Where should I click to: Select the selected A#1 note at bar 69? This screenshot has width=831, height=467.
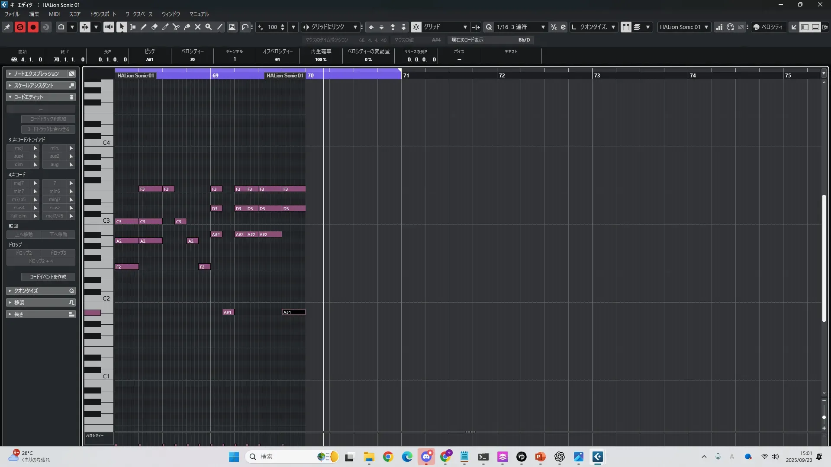pos(293,312)
